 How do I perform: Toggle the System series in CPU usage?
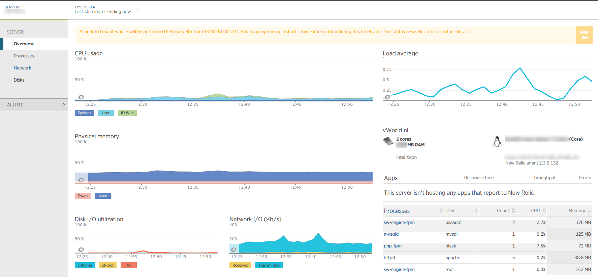(x=84, y=113)
